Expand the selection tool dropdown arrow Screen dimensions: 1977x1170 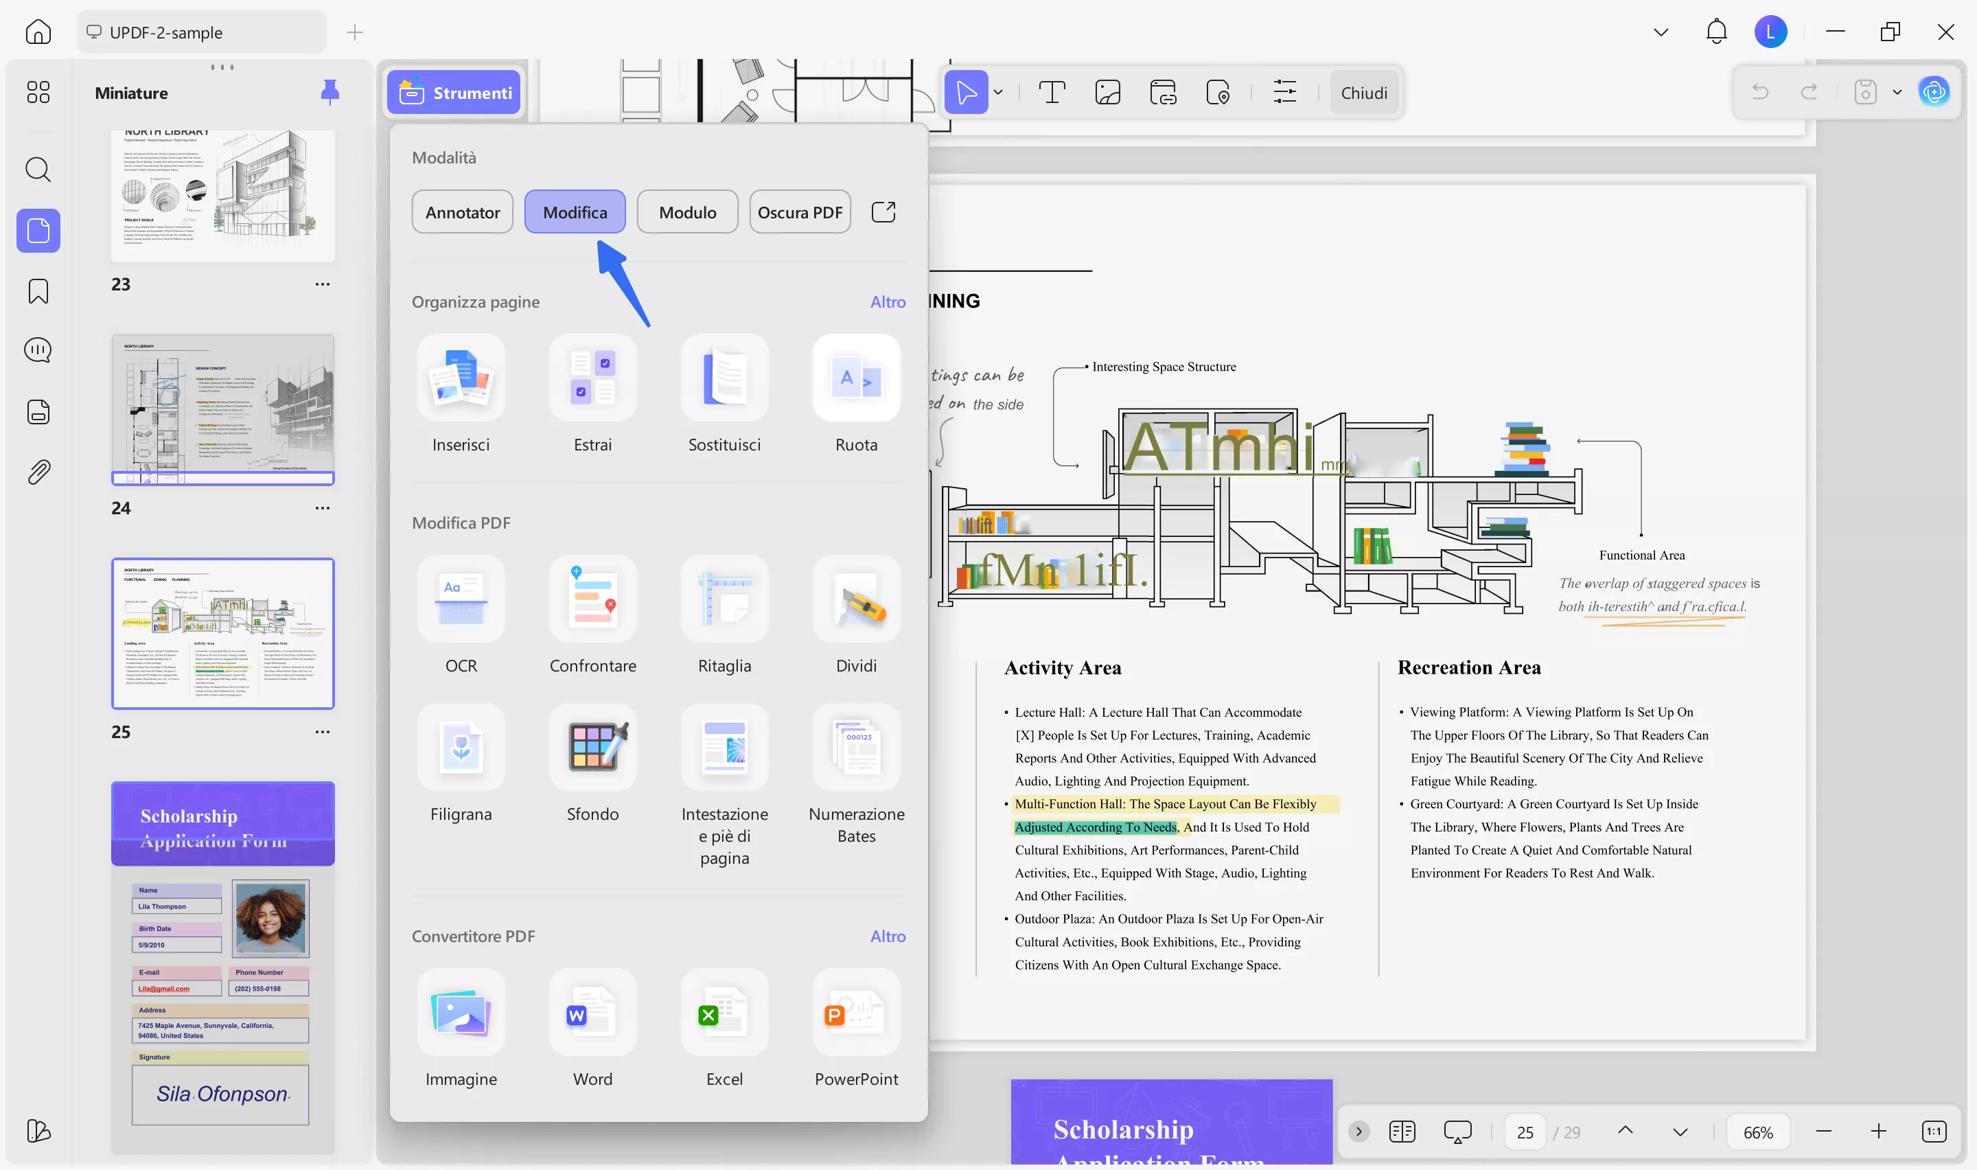(998, 92)
